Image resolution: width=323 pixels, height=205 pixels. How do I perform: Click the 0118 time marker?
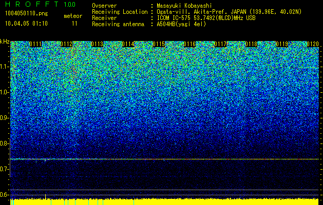pyautogui.click(x=251, y=44)
